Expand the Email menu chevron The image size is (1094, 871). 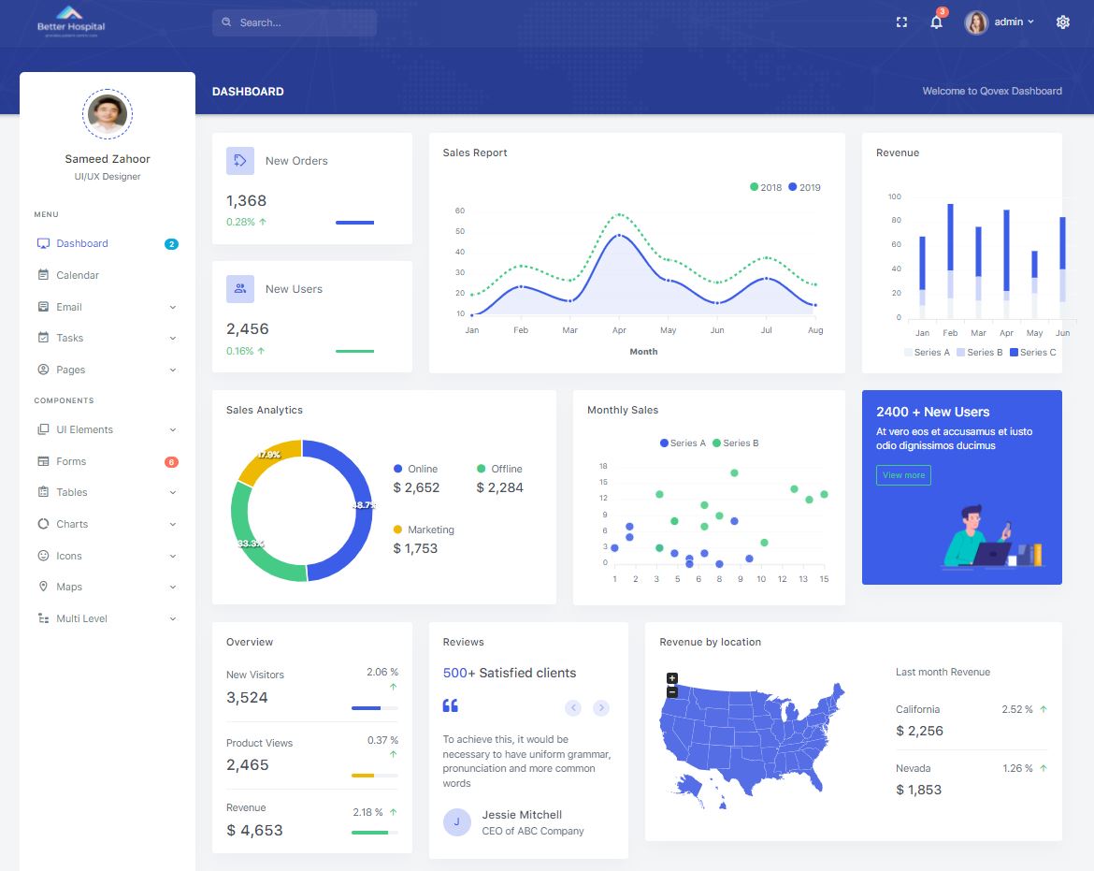tap(172, 307)
